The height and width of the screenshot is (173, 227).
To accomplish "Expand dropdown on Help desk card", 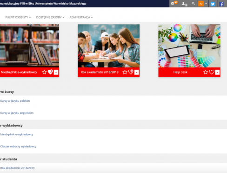I will 217,72.
